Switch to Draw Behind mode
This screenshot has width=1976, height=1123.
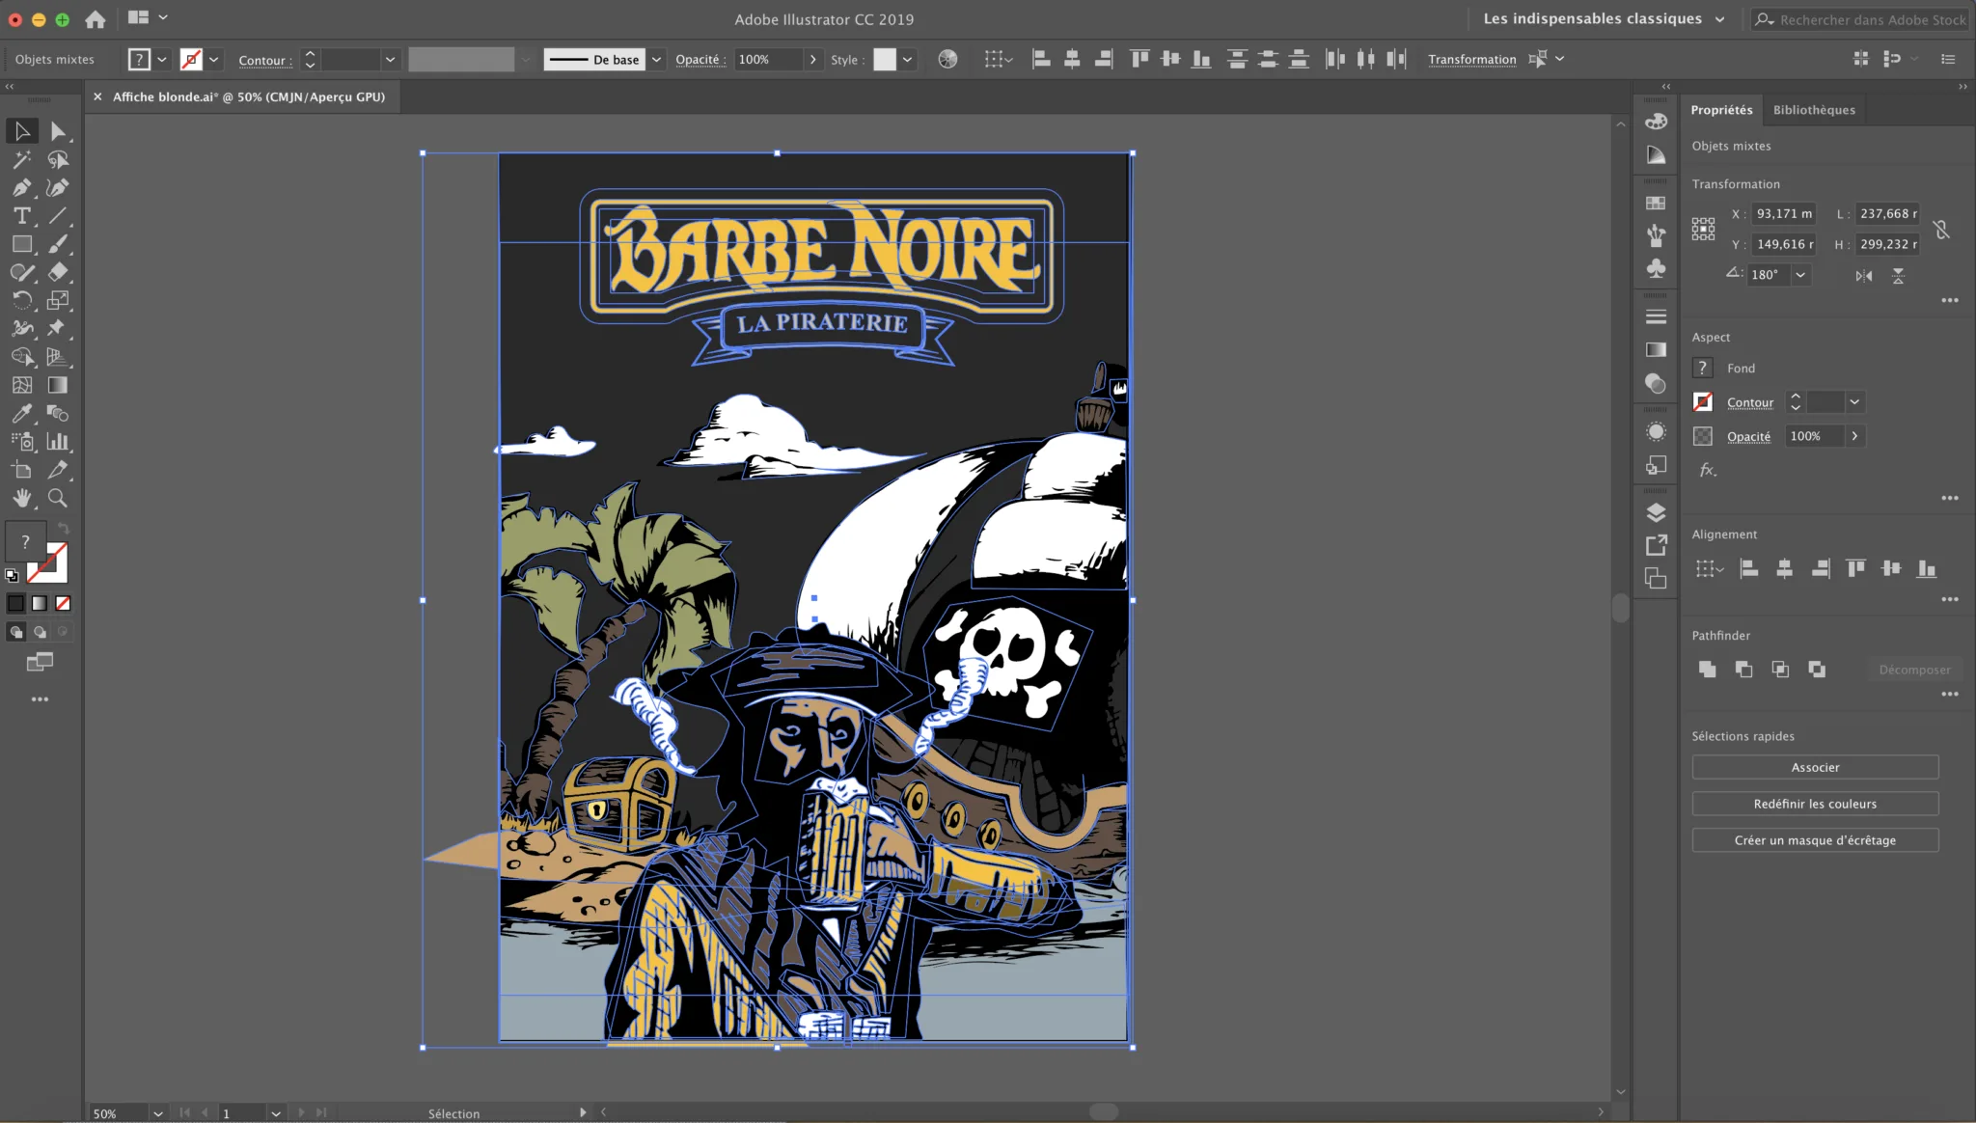(40, 632)
